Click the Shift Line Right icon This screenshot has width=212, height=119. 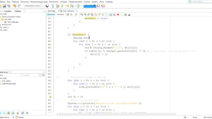(x=114, y=15)
